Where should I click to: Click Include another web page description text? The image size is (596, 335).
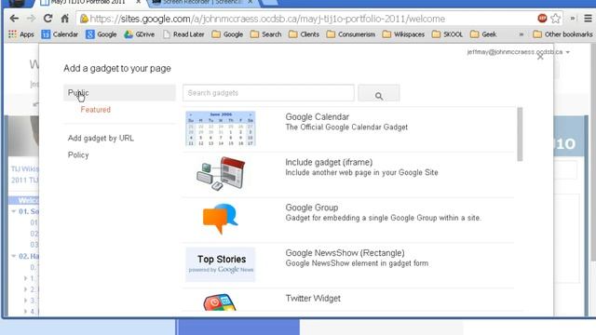click(x=361, y=172)
